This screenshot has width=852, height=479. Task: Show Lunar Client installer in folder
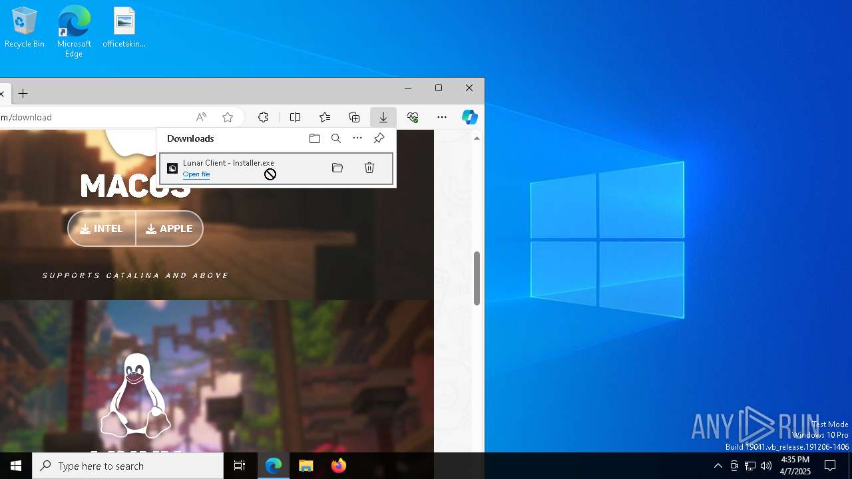[337, 168]
